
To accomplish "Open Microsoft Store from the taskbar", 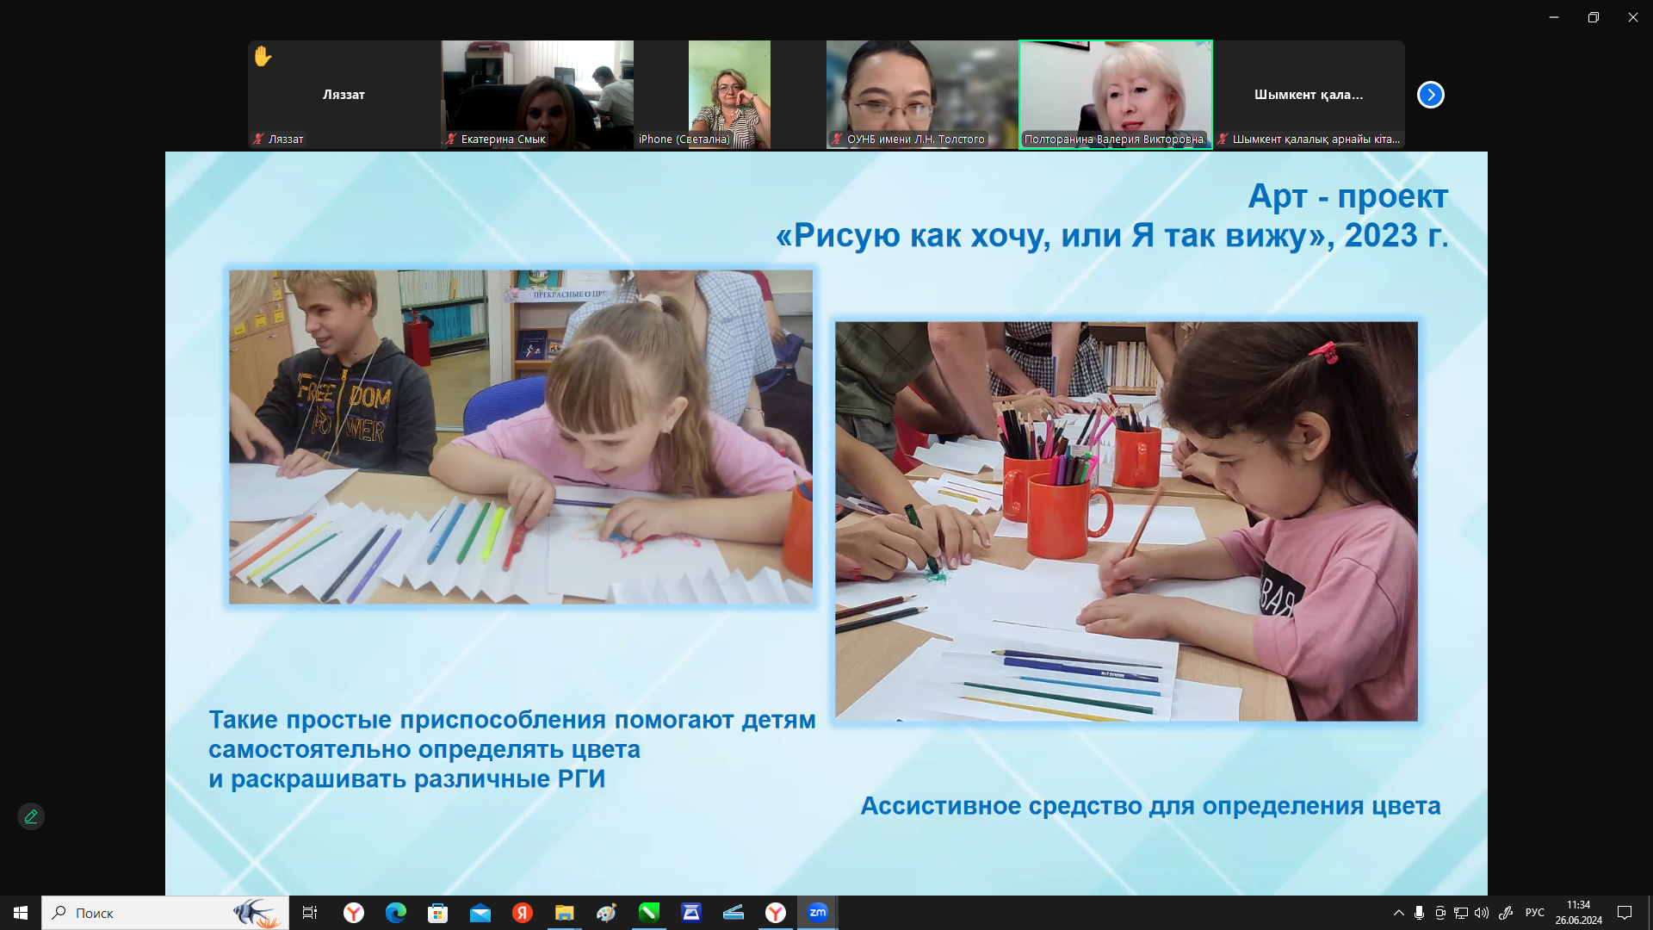I will pyautogui.click(x=438, y=913).
